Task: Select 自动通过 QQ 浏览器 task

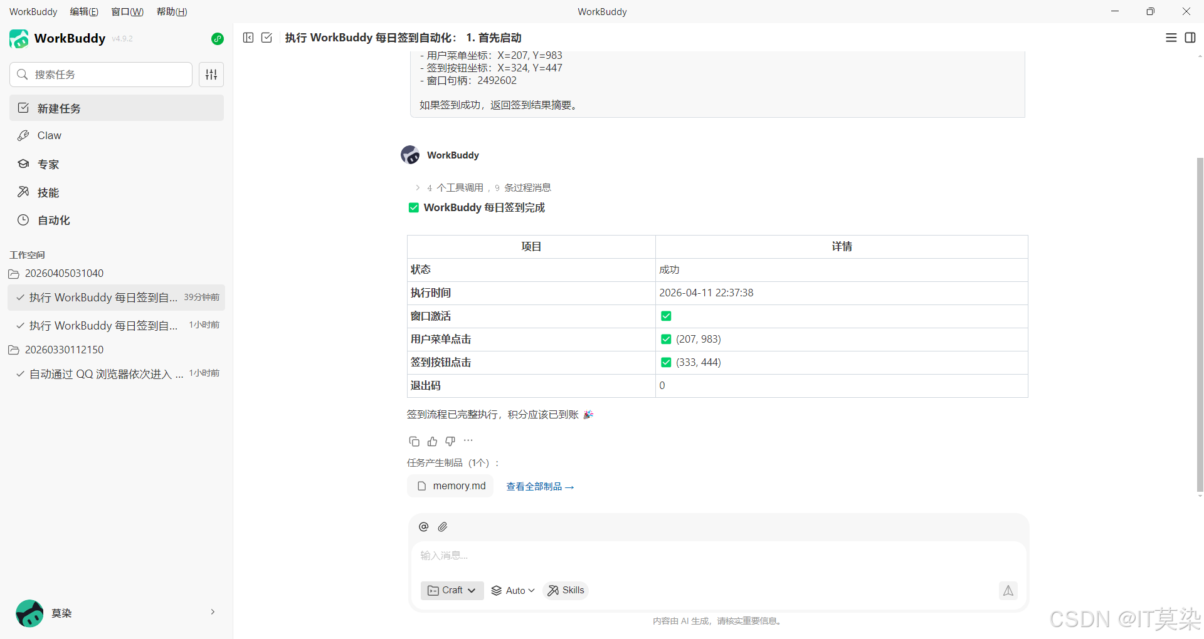Action: (117, 374)
